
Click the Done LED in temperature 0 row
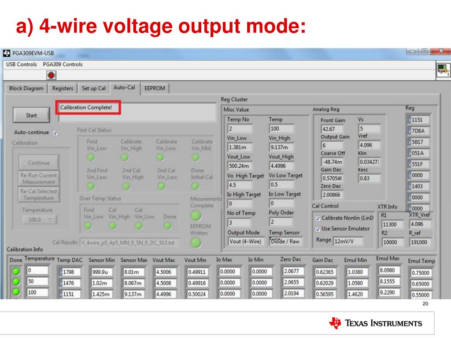click(x=16, y=271)
